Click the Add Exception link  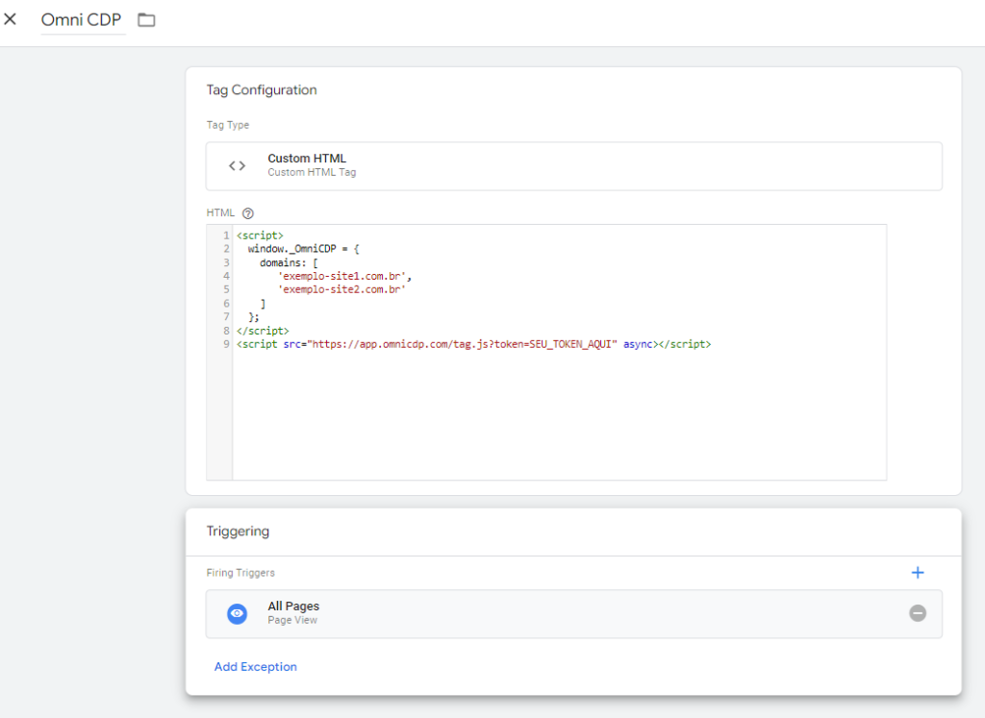pyautogui.click(x=256, y=666)
